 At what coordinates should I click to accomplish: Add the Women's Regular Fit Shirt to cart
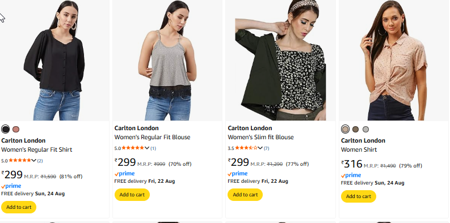point(19,207)
